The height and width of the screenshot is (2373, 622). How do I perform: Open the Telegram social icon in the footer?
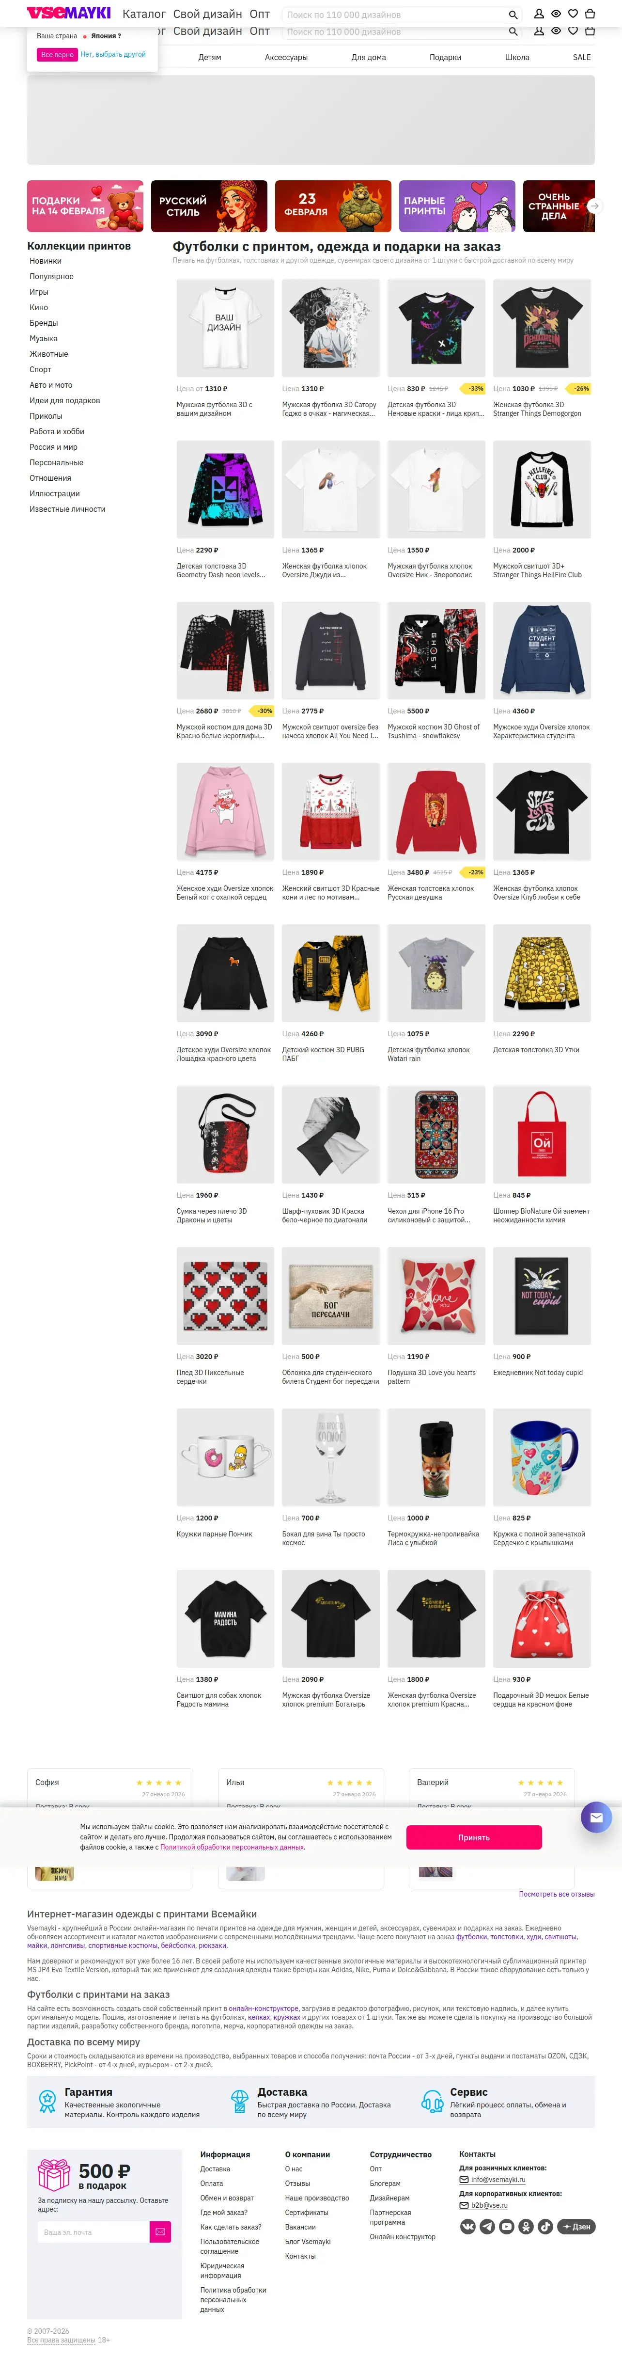(488, 2226)
